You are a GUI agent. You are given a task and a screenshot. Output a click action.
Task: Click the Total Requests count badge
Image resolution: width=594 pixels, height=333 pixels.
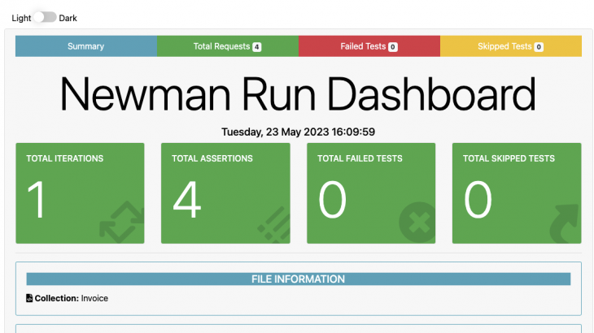(257, 47)
